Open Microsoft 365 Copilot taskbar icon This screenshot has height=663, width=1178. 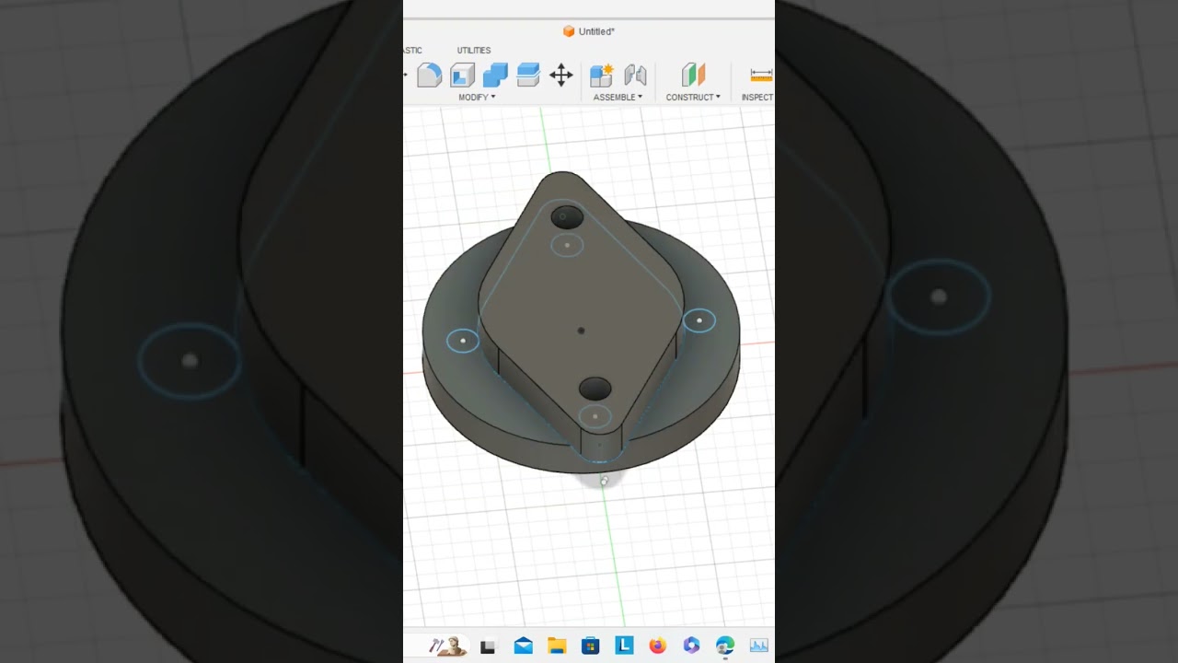691,646
